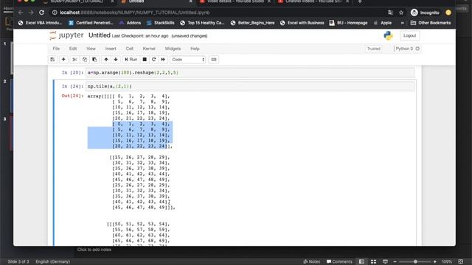Copy selected cells using the toolbar icon
The width and height of the screenshot is (472, 265).
pyautogui.click(x=85, y=60)
